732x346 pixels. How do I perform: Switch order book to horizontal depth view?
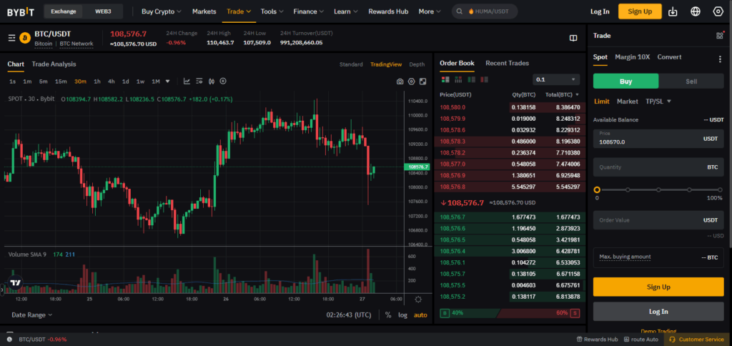pyautogui.click(x=458, y=79)
